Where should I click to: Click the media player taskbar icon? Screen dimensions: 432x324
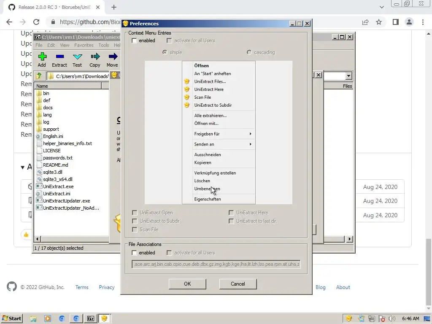(x=48, y=319)
